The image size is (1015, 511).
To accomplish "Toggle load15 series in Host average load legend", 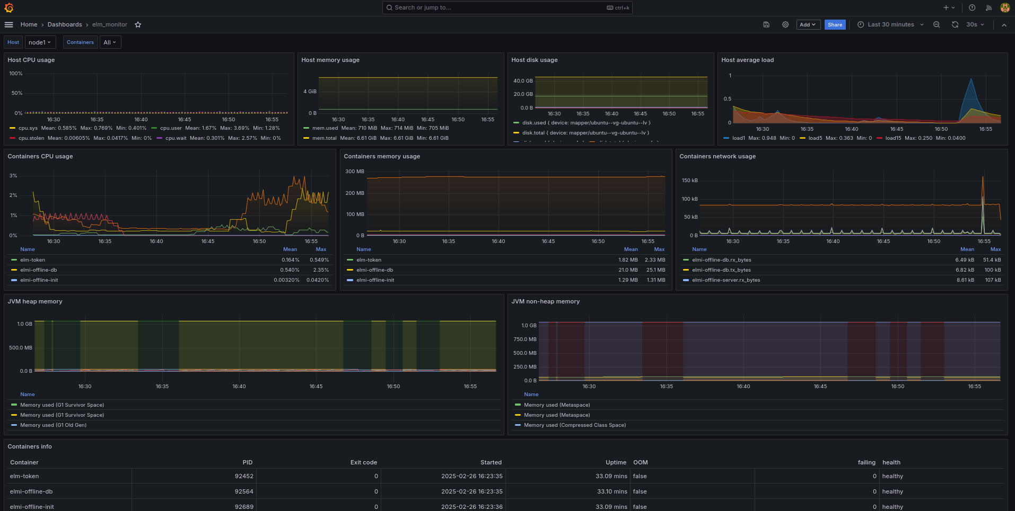I will [893, 138].
